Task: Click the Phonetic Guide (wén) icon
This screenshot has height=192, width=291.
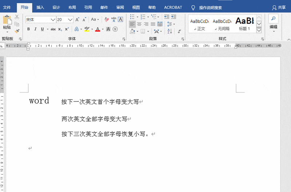Action: (x=113, y=19)
